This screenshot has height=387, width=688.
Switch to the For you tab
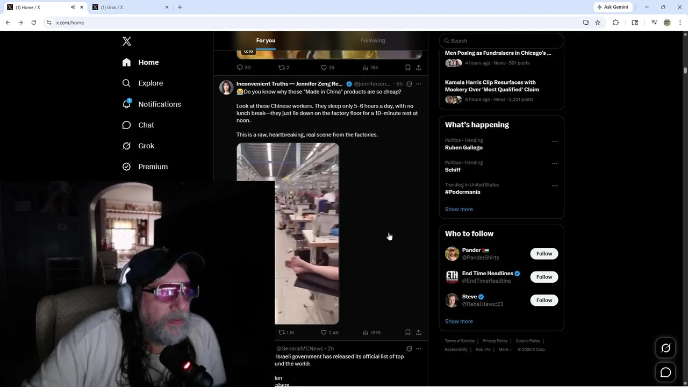tap(266, 40)
